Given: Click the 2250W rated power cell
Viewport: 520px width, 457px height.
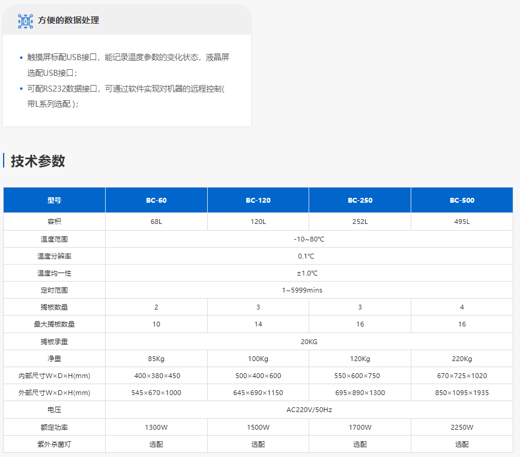Looking at the screenshot, I should 462,427.
